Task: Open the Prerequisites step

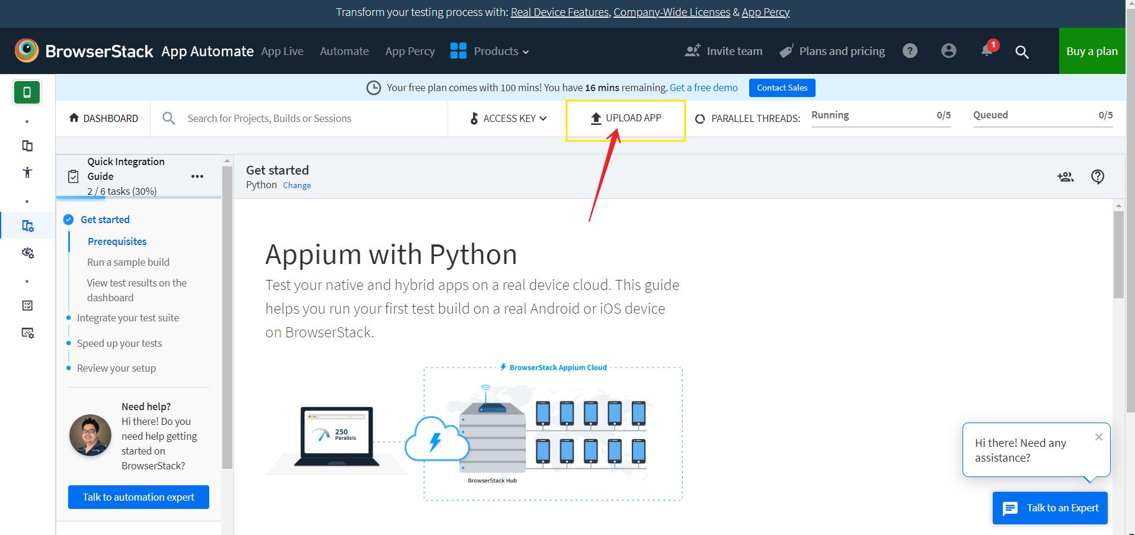Action: [x=117, y=241]
